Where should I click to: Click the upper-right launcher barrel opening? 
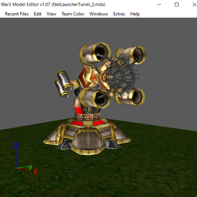[138, 55]
